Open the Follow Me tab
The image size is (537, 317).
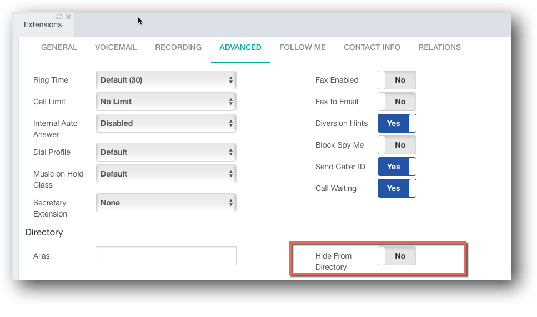(303, 47)
